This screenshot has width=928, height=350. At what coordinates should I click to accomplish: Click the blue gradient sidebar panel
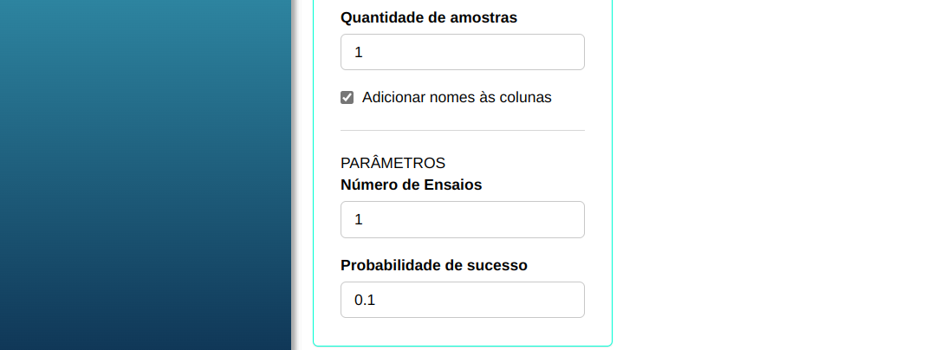click(145, 175)
